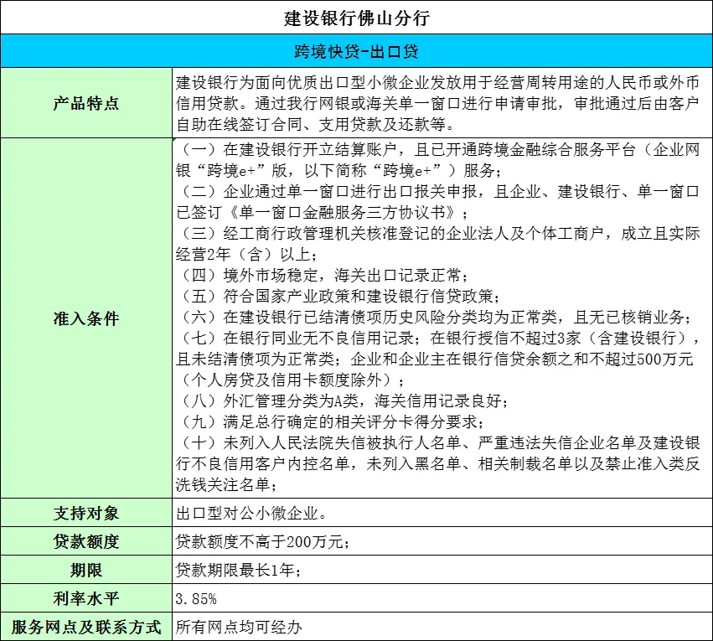Select the 支持对象 label cell

click(x=86, y=513)
